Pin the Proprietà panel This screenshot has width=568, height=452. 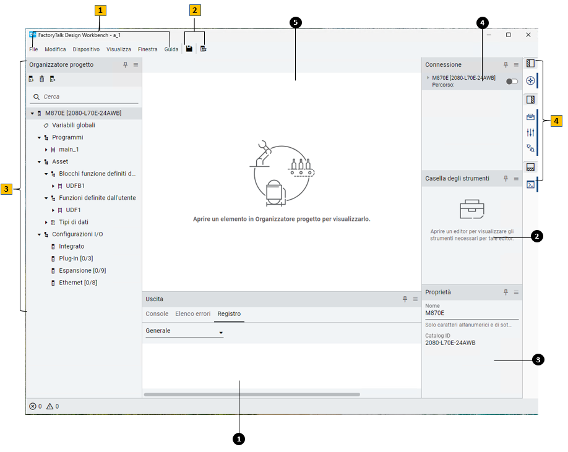tap(505, 291)
